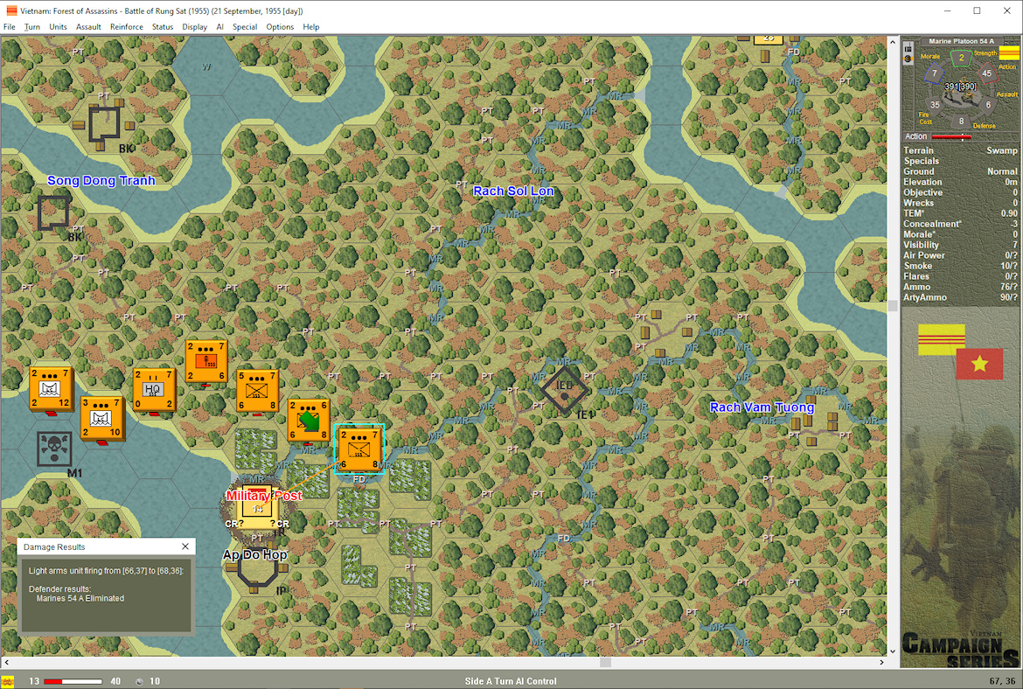Click the lower BK bunker marker near Song Dong Tranh
Viewport: 1023px width, 689px height.
point(53,212)
